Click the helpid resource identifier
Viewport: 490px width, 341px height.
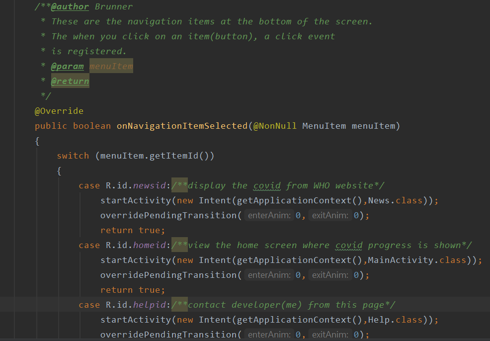tap(150, 305)
